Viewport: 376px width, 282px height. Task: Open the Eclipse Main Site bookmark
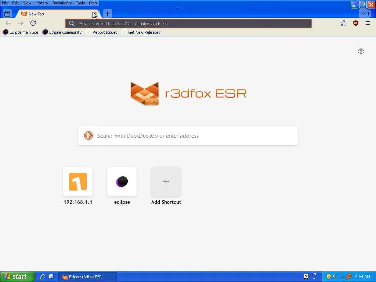coord(21,32)
